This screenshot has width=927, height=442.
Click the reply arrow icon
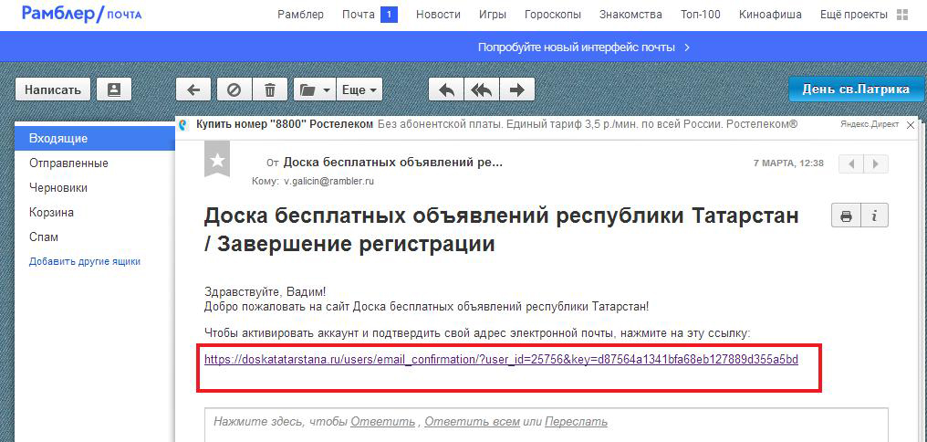446,89
